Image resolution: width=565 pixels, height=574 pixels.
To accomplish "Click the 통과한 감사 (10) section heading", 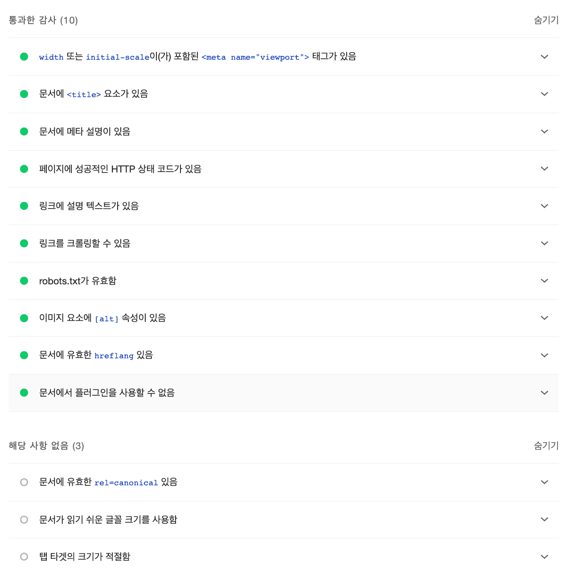I will [43, 20].
